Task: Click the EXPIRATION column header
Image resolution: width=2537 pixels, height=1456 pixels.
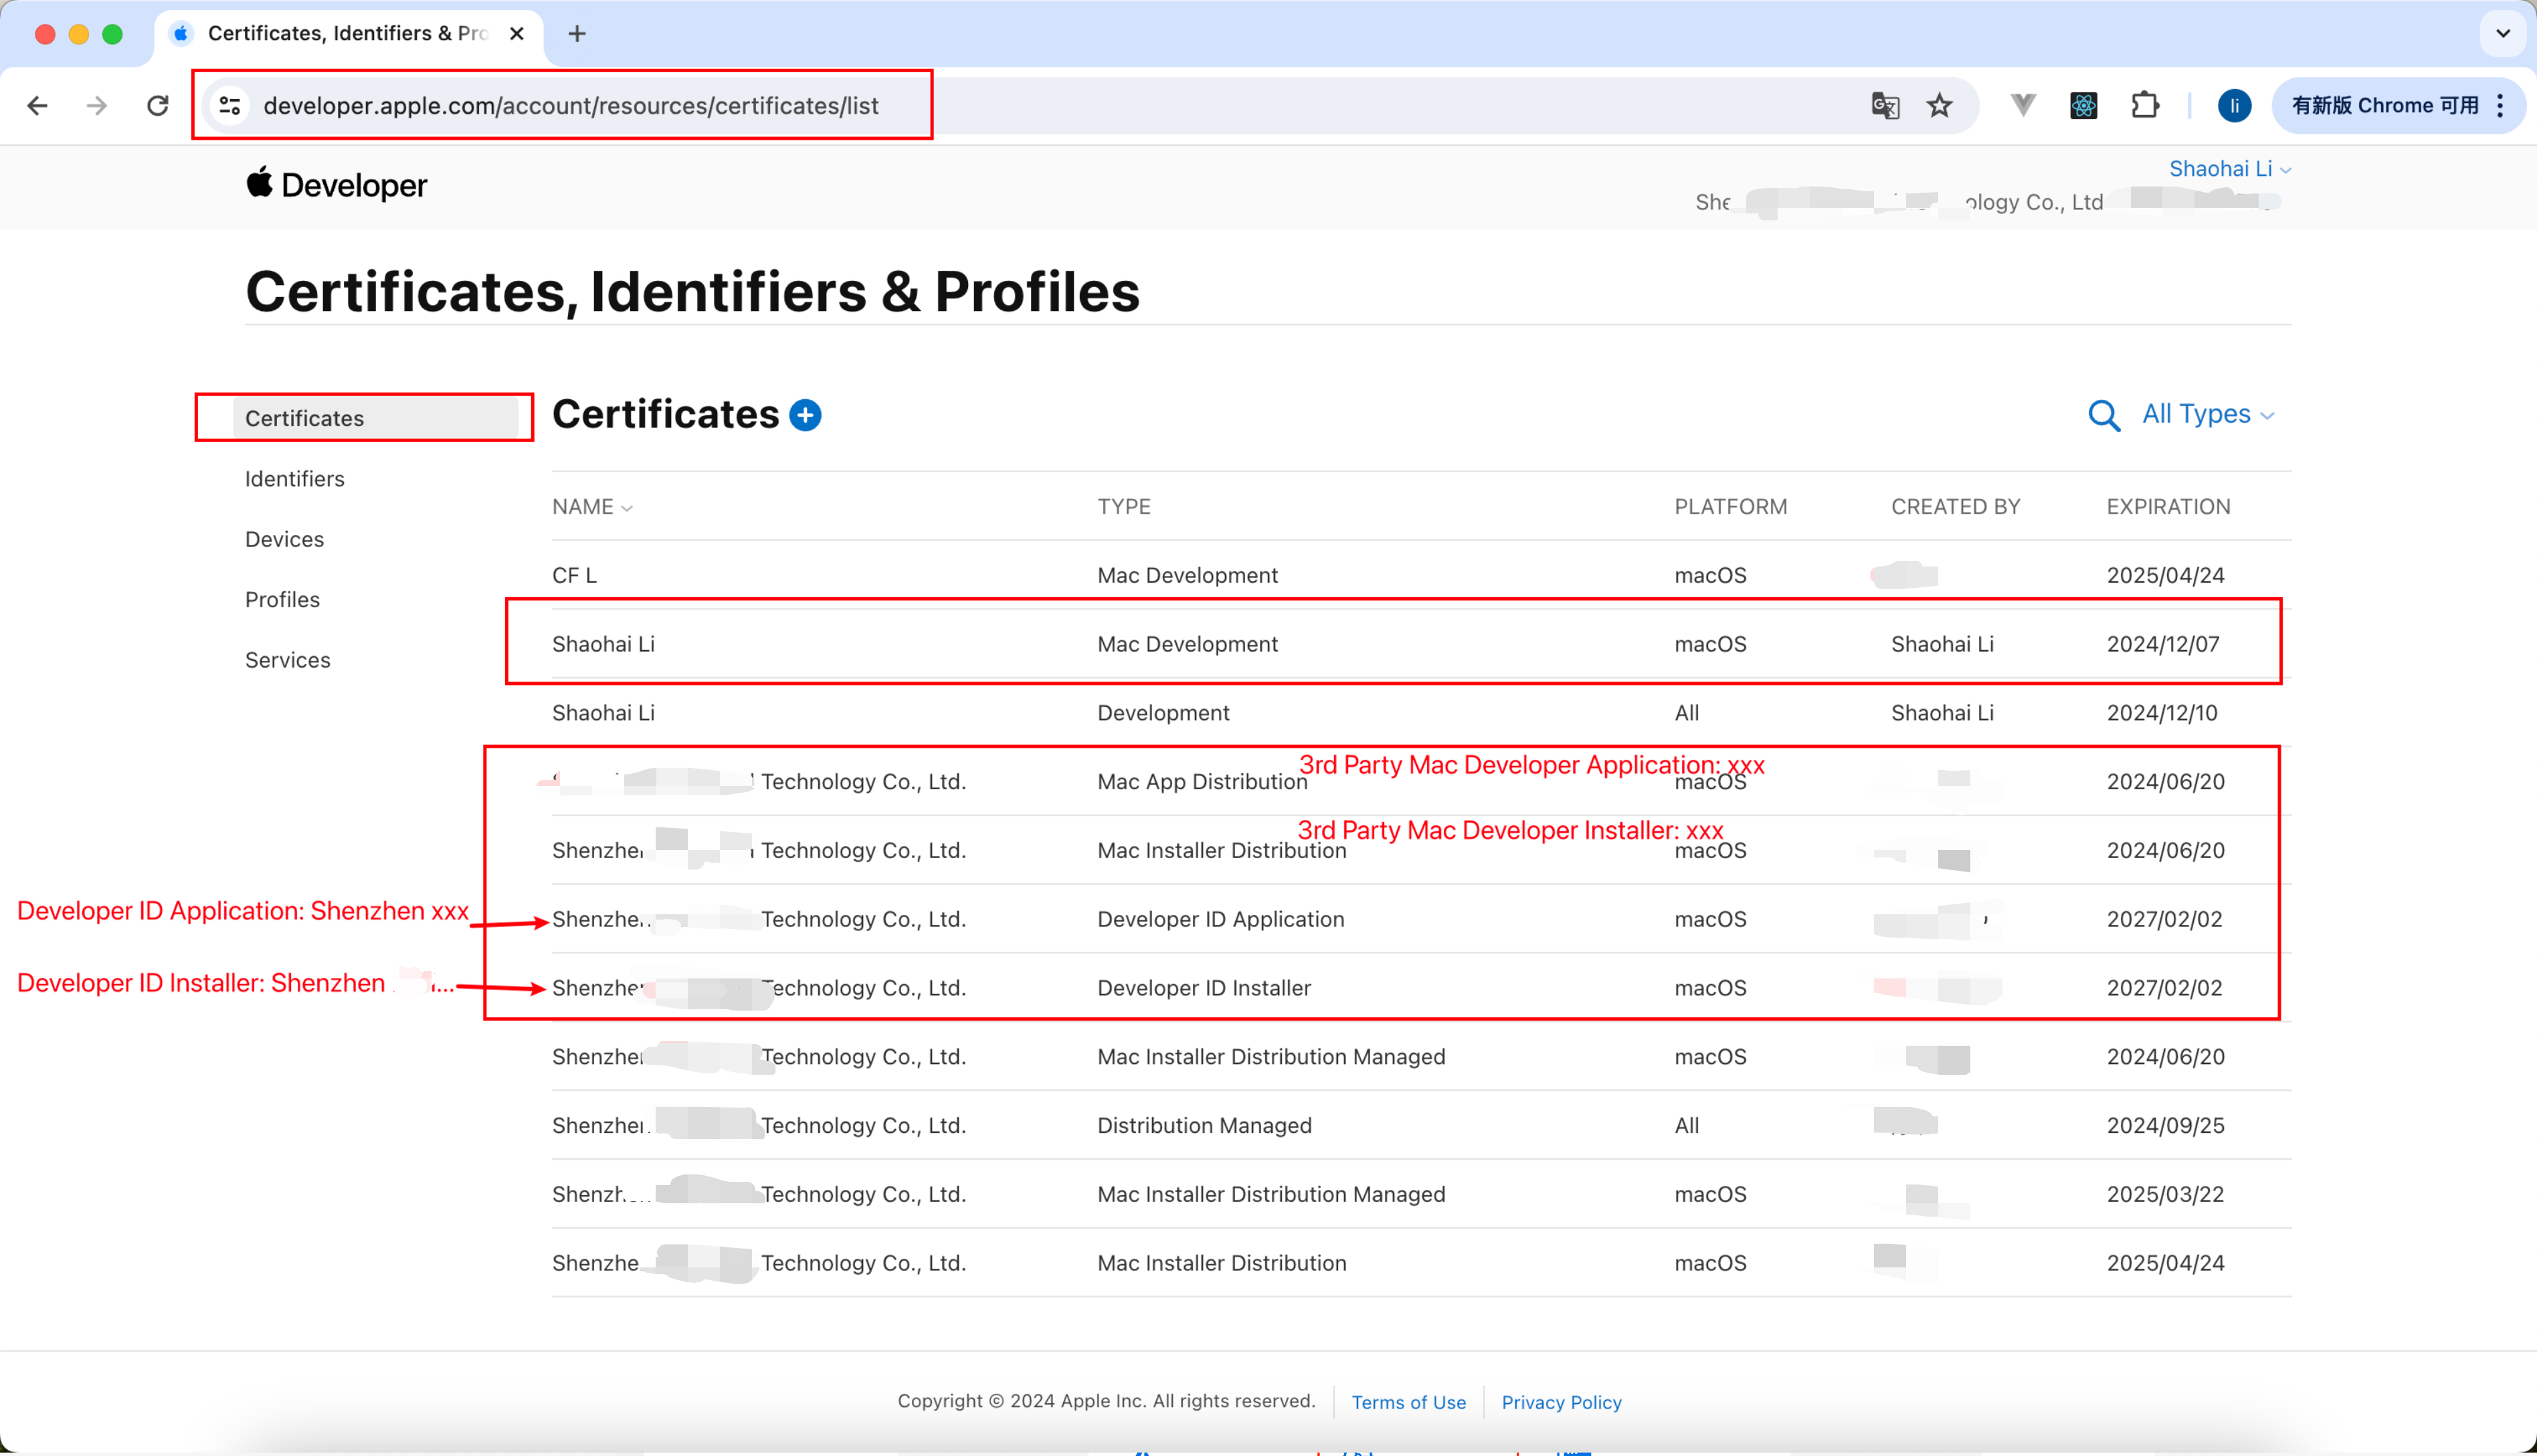Action: [x=2168, y=507]
